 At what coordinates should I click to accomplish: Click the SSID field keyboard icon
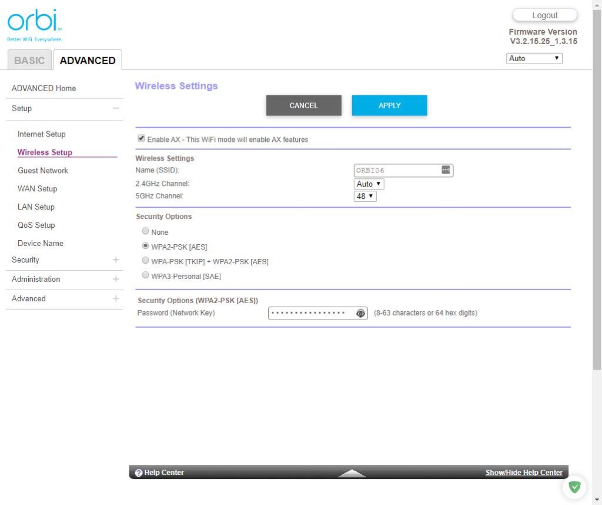click(x=446, y=170)
